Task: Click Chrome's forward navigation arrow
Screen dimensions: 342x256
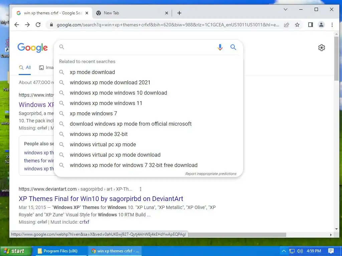Action: tap(27, 25)
